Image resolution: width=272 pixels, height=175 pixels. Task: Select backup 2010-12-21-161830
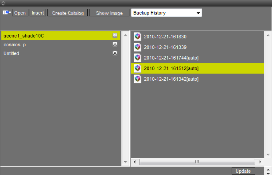point(198,37)
